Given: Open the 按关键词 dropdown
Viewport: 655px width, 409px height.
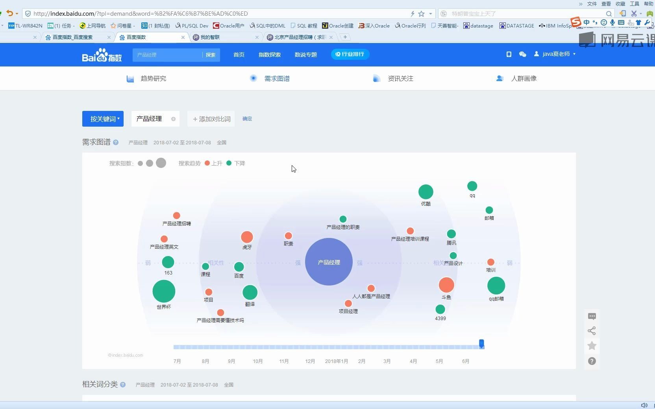Looking at the screenshot, I should pyautogui.click(x=103, y=119).
